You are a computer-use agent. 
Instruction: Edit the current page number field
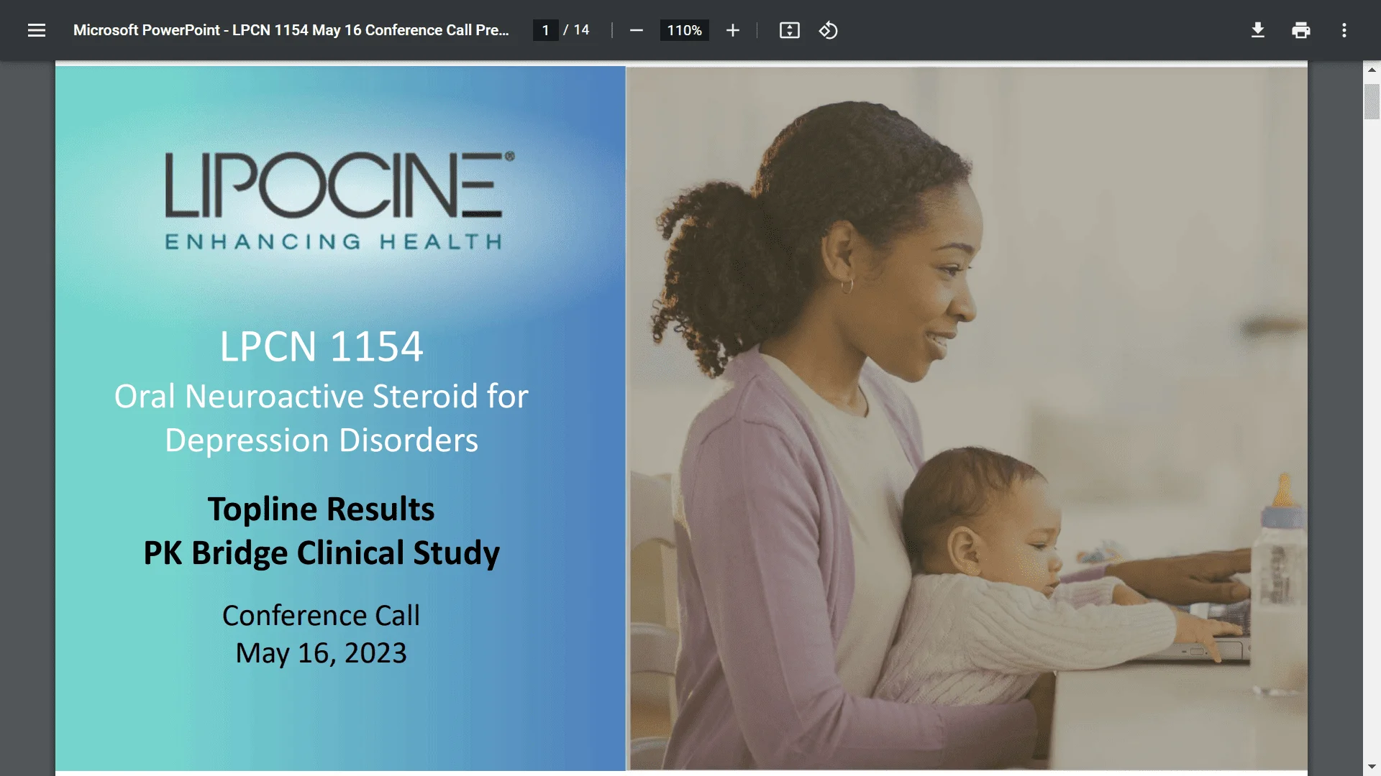click(x=545, y=30)
